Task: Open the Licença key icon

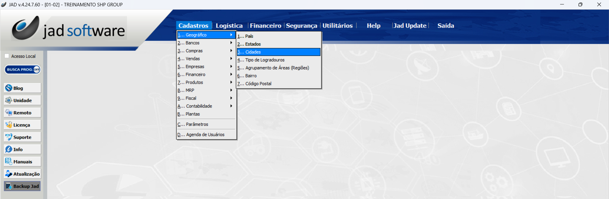Action: click(9, 125)
